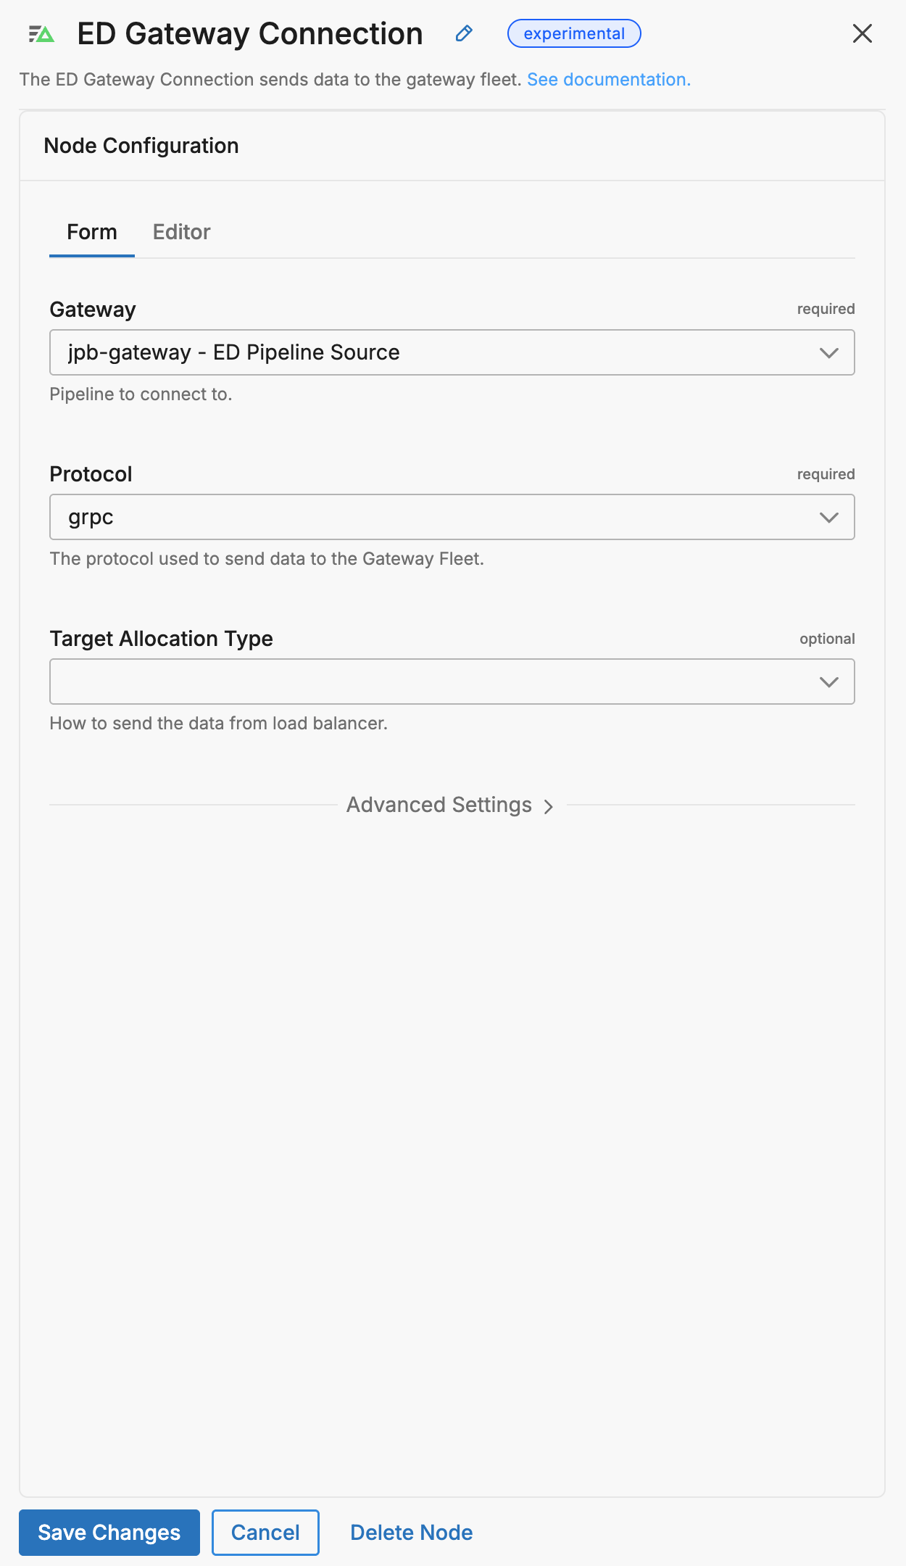This screenshot has width=906, height=1566.
Task: Click the ED Gateway node logo icon
Action: point(41,34)
